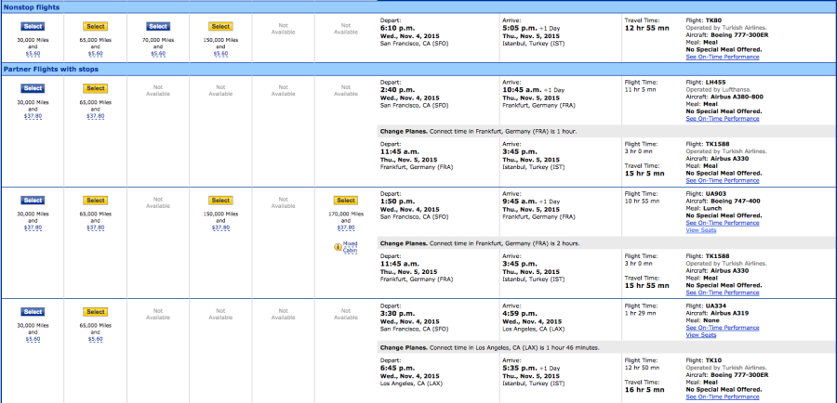Open See On-Time Performance for flight TK80

point(724,57)
